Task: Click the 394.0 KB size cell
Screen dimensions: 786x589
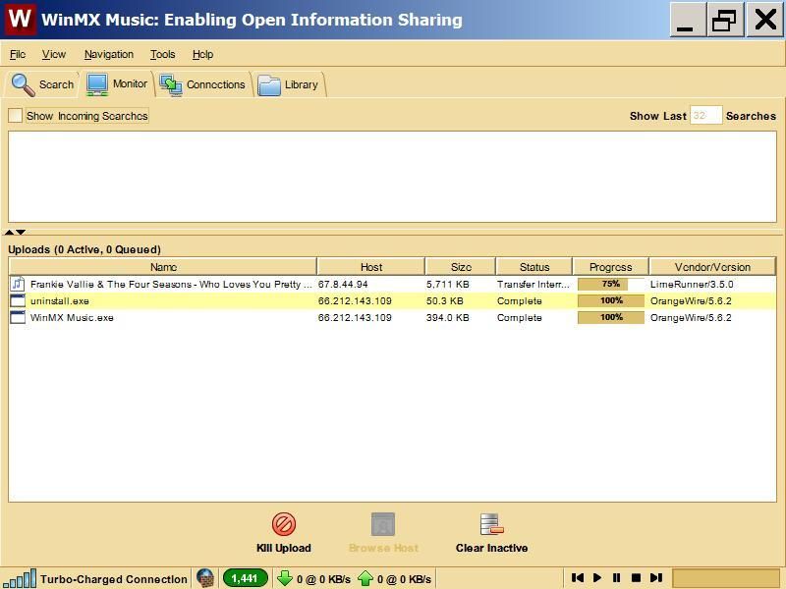Action: pyautogui.click(x=448, y=317)
